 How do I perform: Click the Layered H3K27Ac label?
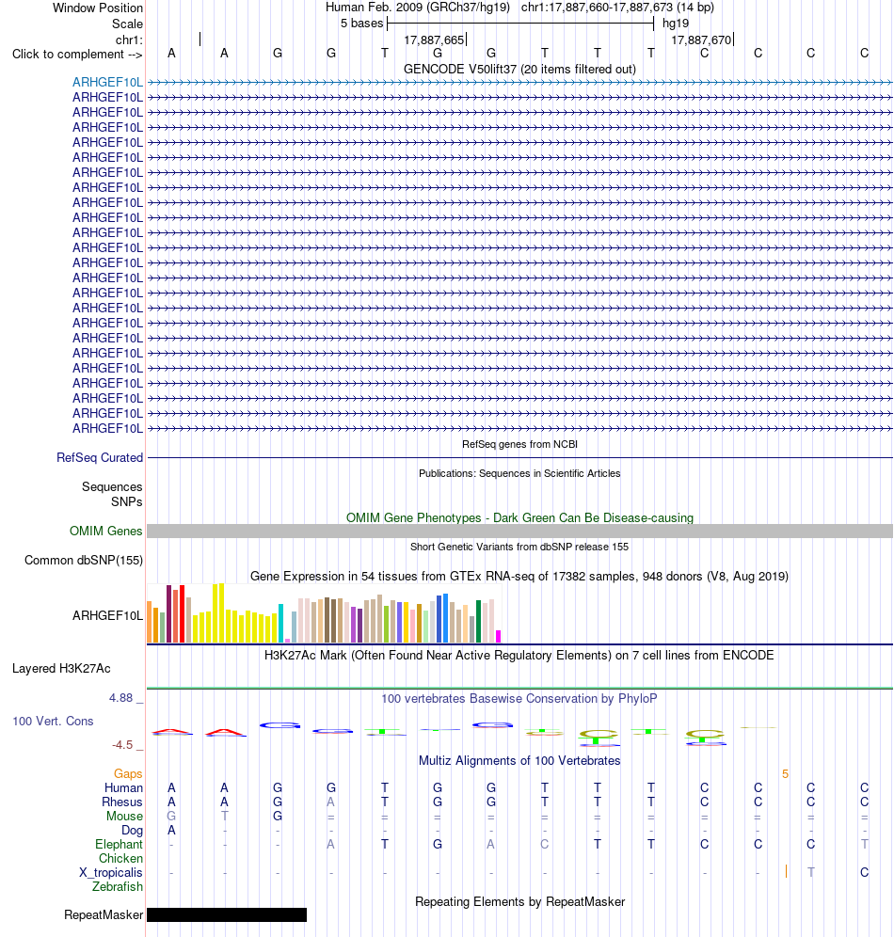(x=61, y=669)
